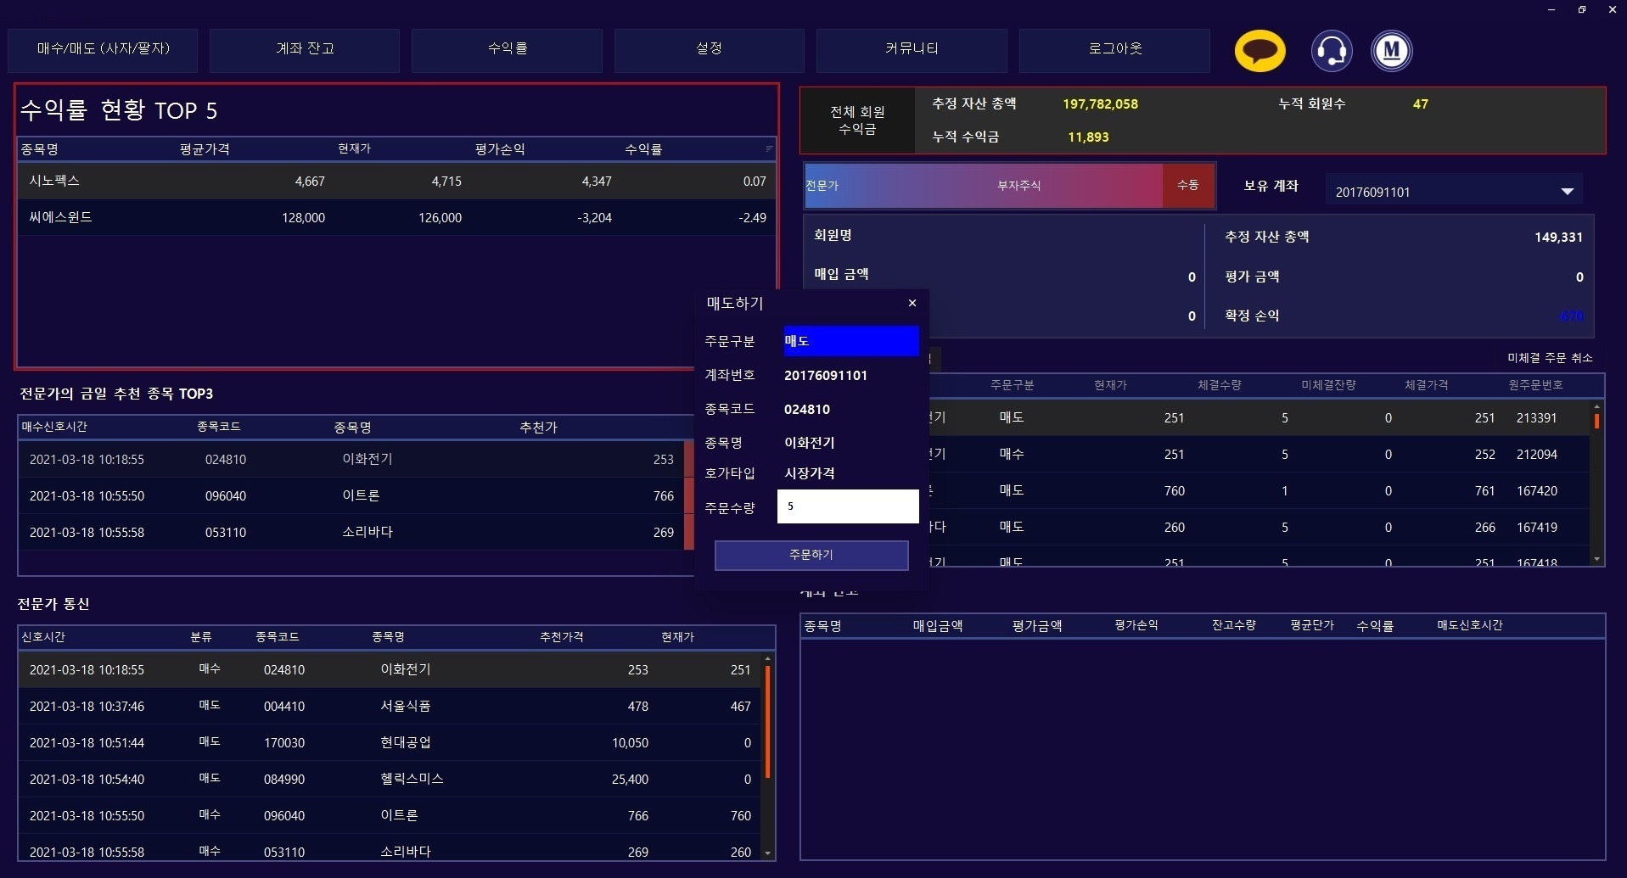Click 미체결 주문 취소 button

(x=1549, y=358)
